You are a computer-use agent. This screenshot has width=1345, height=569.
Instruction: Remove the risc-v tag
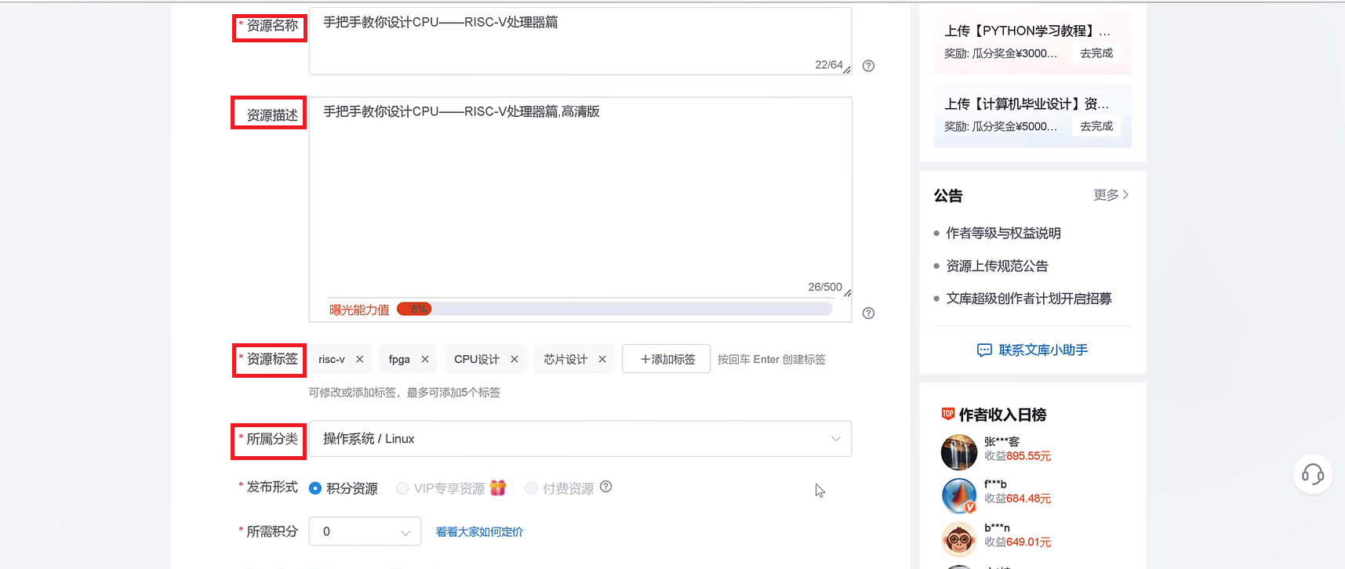360,359
